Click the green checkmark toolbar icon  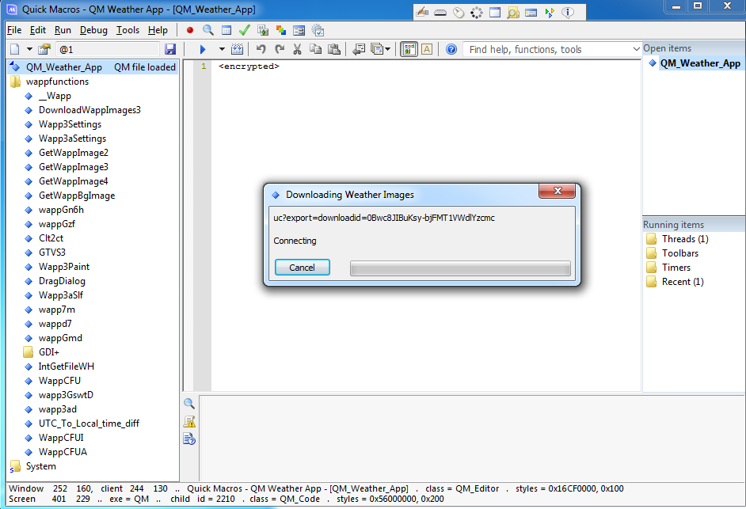(x=245, y=30)
